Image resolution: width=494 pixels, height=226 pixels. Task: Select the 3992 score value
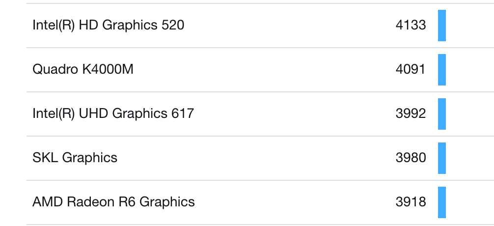pyautogui.click(x=411, y=113)
